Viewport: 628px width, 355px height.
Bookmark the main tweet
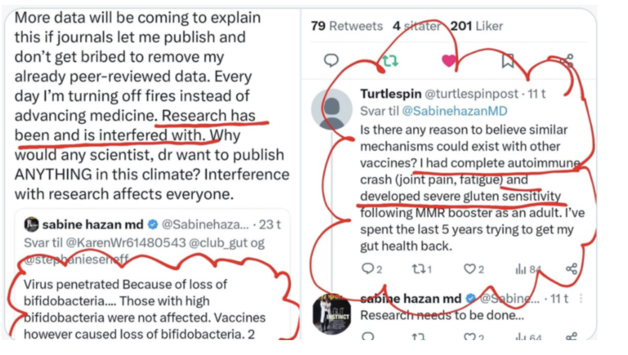[x=508, y=61]
